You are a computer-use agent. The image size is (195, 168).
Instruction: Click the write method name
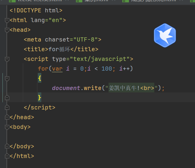pos(93,88)
